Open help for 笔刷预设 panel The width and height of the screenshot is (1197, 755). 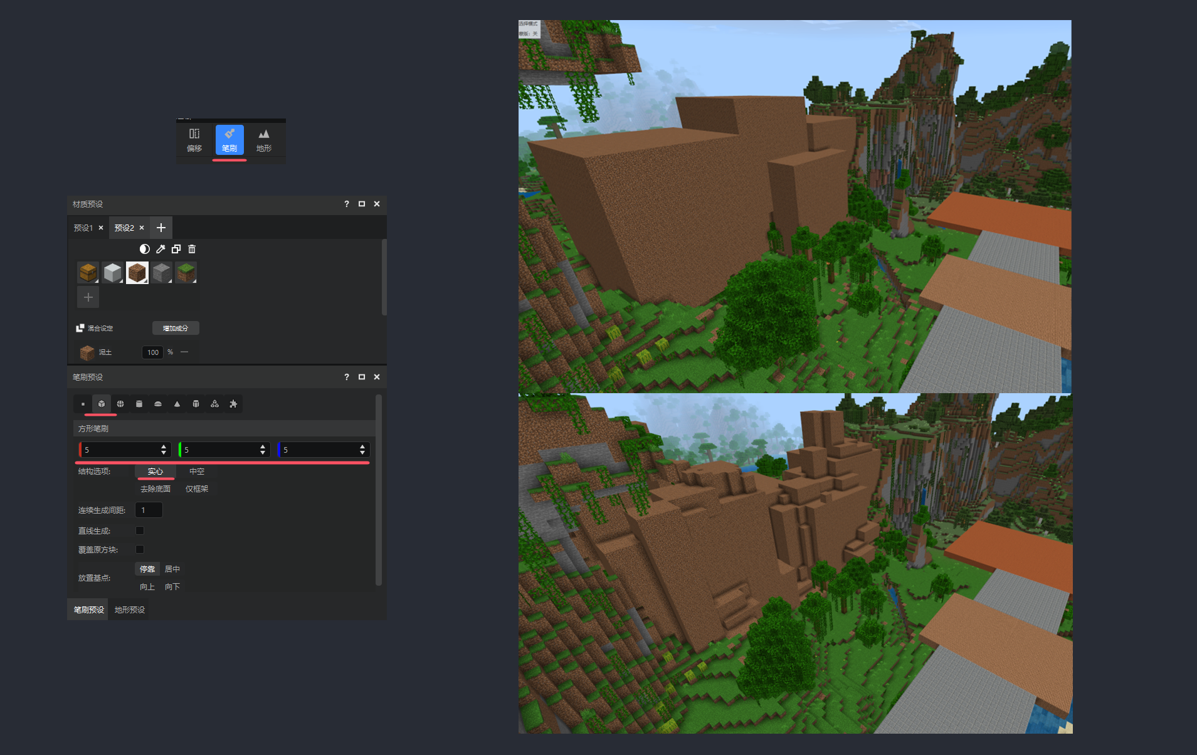[x=347, y=377]
